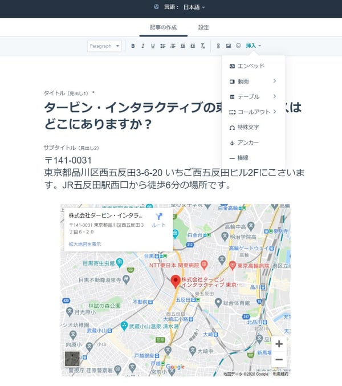
Task: Click the map zoom in plus button
Action: pos(279,344)
